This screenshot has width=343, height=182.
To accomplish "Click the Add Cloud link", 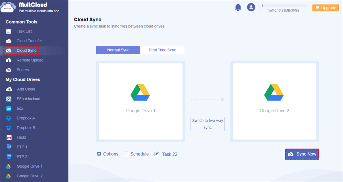I will (26, 89).
